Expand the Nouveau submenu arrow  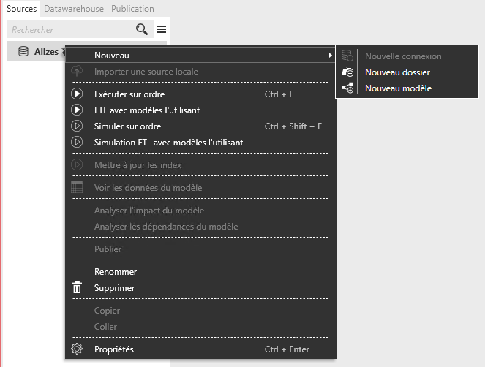coord(330,56)
